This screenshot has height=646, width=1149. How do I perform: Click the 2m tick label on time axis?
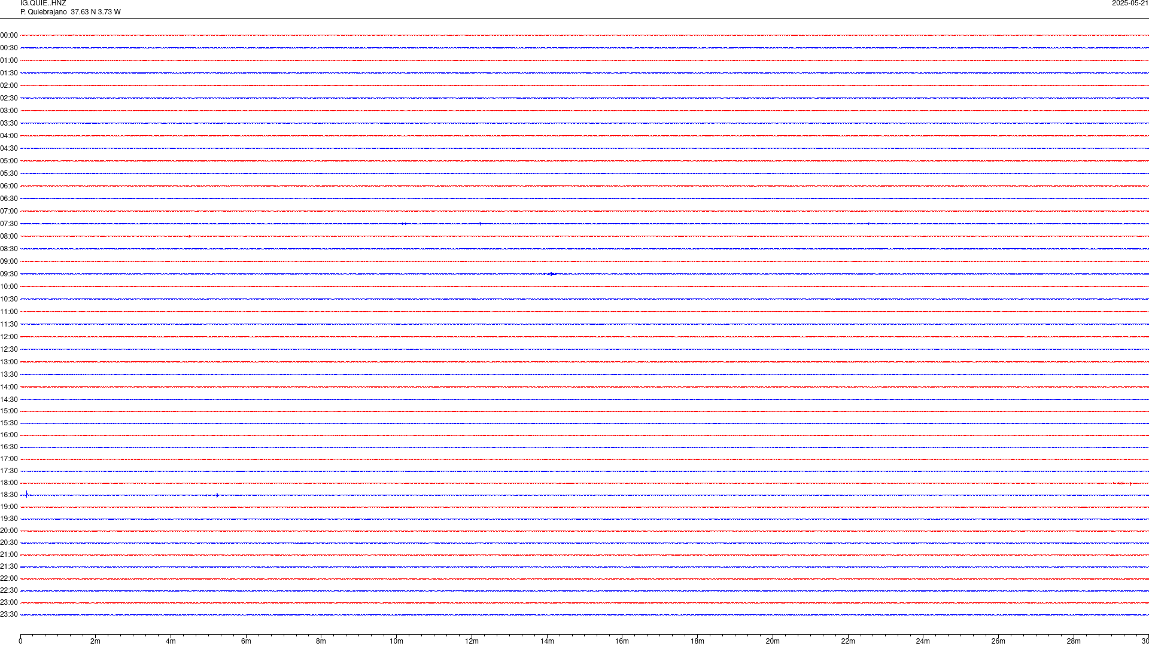point(95,641)
